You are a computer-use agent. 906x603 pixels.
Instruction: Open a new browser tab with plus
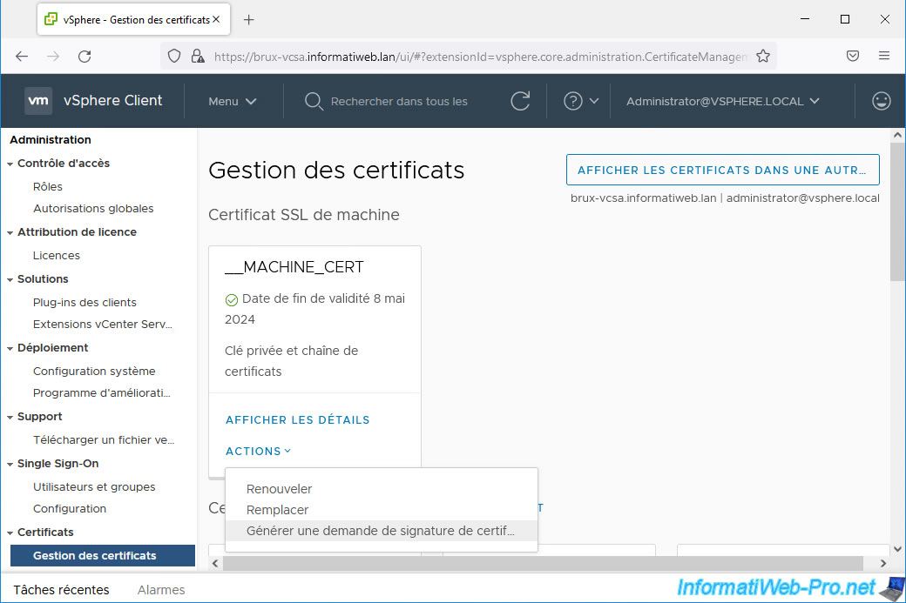[248, 19]
